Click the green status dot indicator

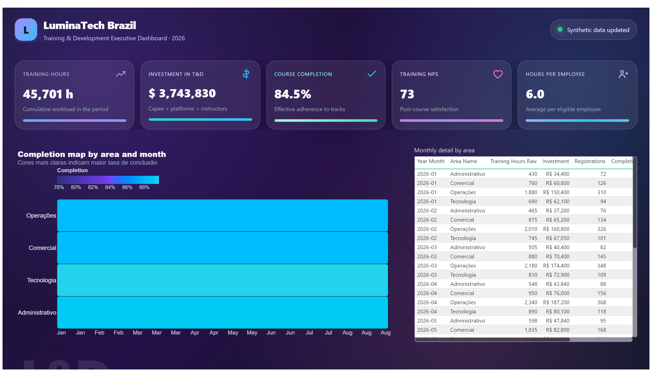coord(560,29)
